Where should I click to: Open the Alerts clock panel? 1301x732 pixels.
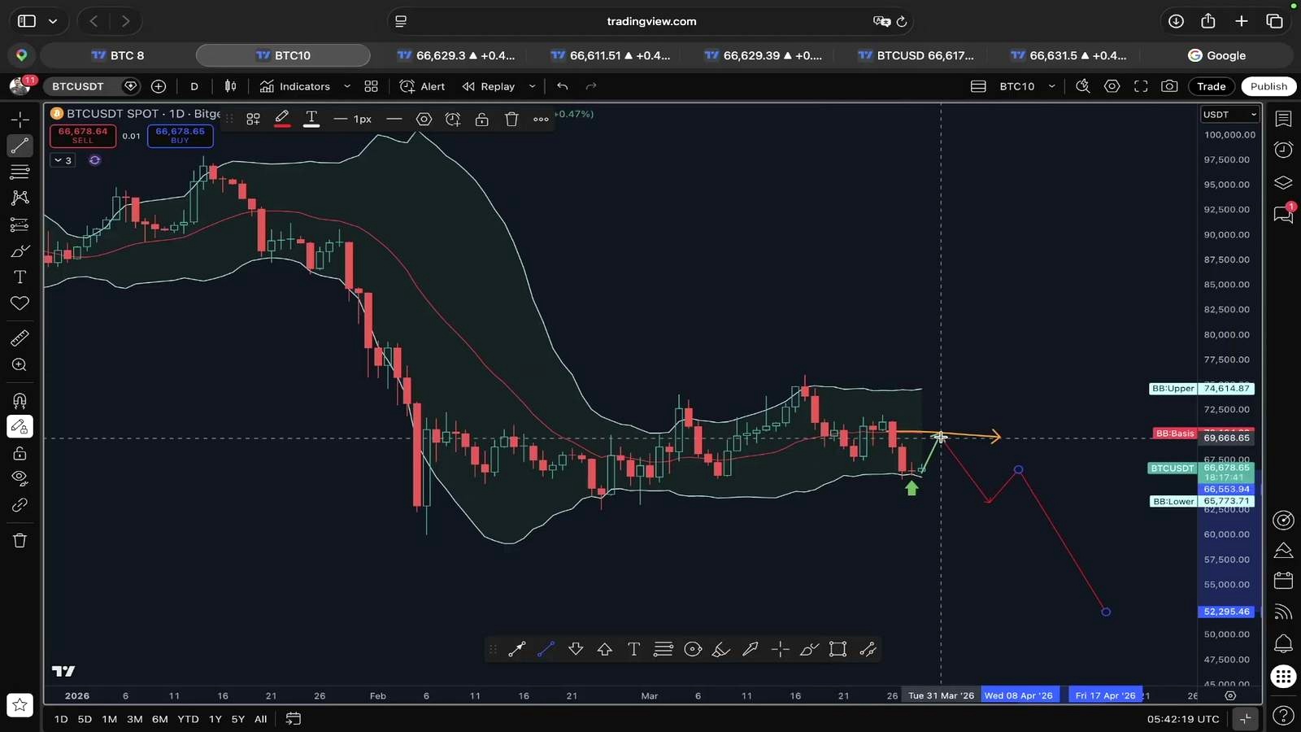[x=1283, y=150]
